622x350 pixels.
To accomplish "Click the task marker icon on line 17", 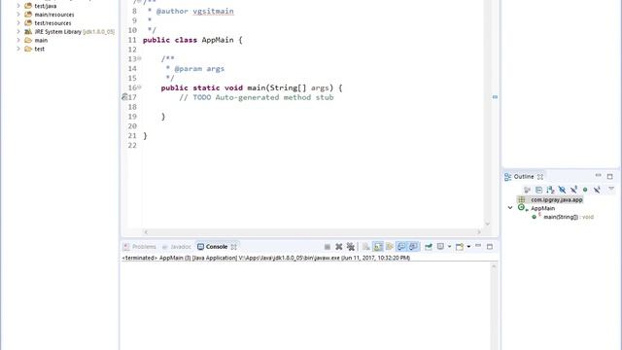I will [x=124, y=97].
